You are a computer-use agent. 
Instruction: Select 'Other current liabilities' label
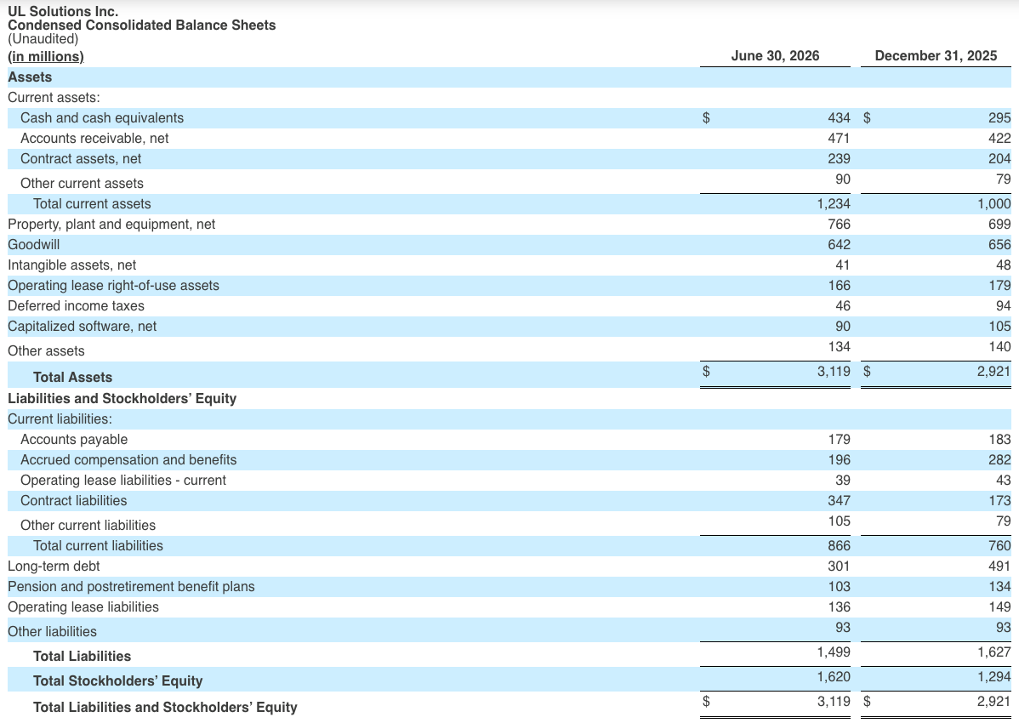click(x=88, y=526)
